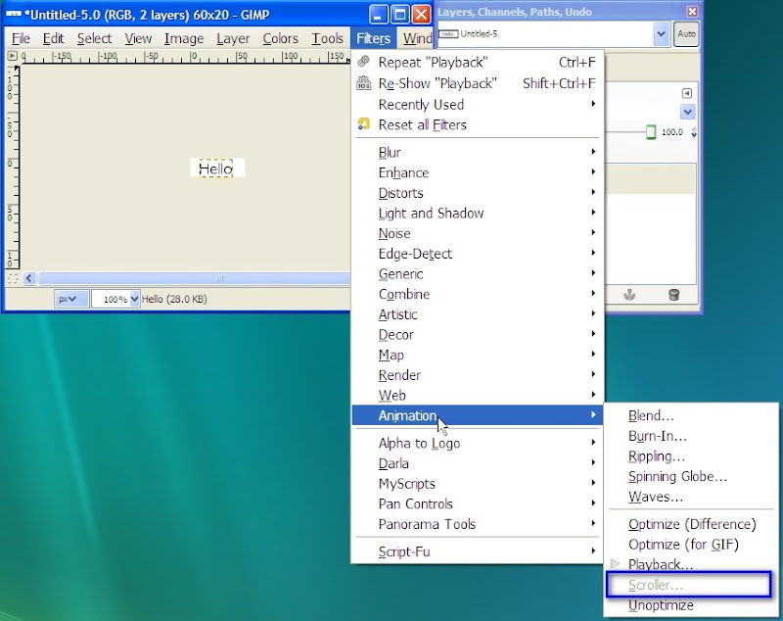Open the Colors menu
Viewport: 783px width, 621px height.
point(280,38)
